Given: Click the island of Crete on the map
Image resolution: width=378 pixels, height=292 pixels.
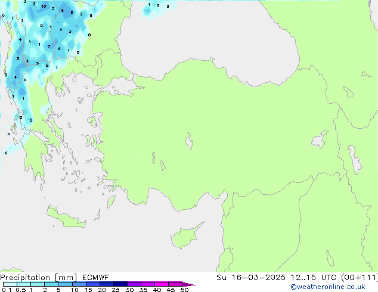Looking at the screenshot, I should (x=66, y=218).
